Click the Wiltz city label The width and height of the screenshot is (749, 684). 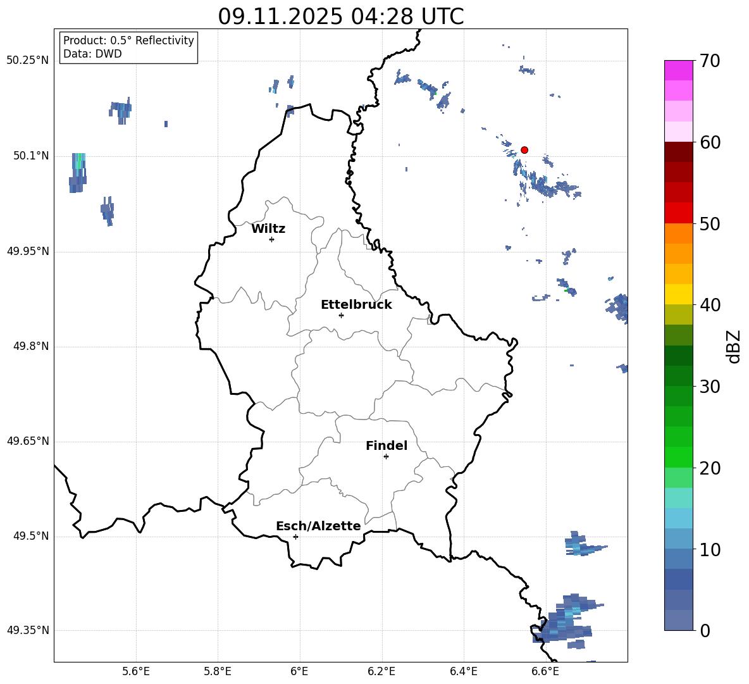coord(268,228)
